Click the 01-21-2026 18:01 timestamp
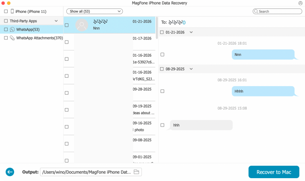The image size is (305, 181). coord(232,43)
